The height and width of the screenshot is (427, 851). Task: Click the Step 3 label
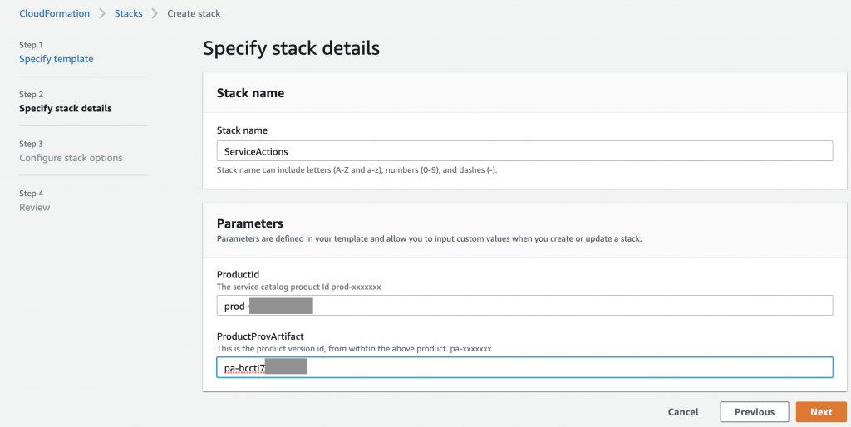click(x=31, y=144)
